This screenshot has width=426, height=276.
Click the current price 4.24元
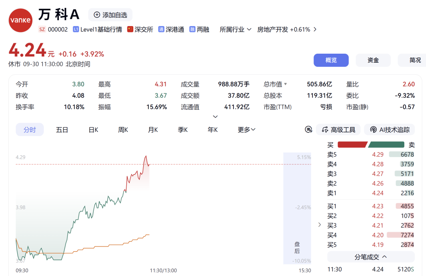pos(32,51)
